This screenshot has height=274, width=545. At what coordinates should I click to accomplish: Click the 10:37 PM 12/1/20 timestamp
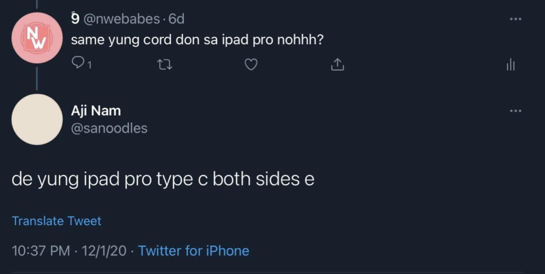coord(69,251)
